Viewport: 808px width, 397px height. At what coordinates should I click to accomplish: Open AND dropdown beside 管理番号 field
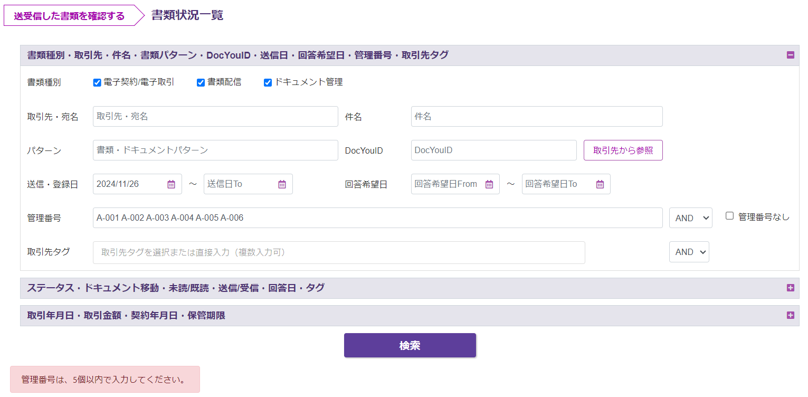pos(690,218)
